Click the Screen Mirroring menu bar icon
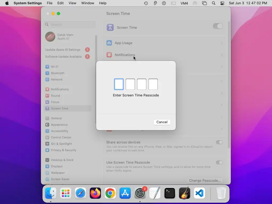 204,3
